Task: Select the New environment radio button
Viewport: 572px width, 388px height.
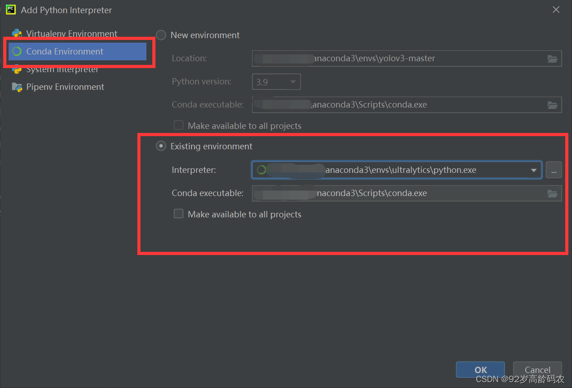Action: point(161,35)
